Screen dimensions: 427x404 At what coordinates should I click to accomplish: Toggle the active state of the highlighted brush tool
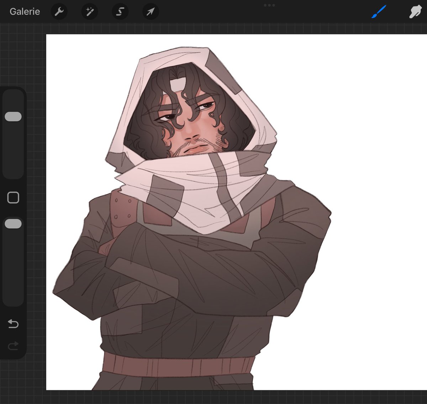(378, 11)
